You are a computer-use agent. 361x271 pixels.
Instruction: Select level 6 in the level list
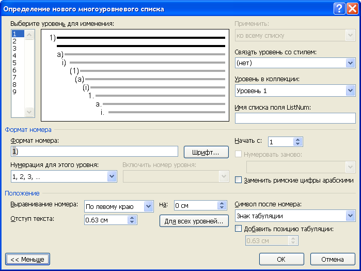pyautogui.click(x=18, y=70)
